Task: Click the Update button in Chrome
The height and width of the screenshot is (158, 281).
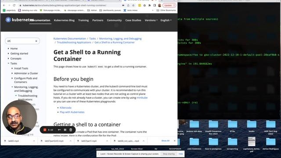Action: tap(169, 5)
